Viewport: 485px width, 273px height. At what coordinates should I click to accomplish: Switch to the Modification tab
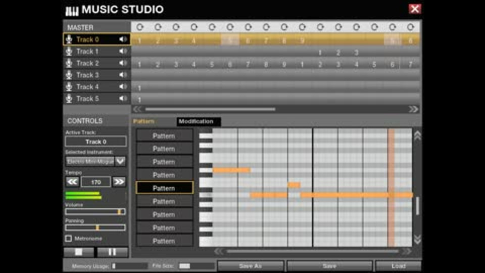pyautogui.click(x=199, y=121)
